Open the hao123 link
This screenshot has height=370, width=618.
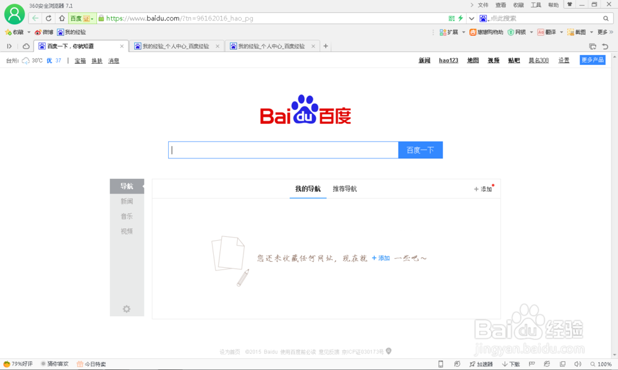click(449, 61)
